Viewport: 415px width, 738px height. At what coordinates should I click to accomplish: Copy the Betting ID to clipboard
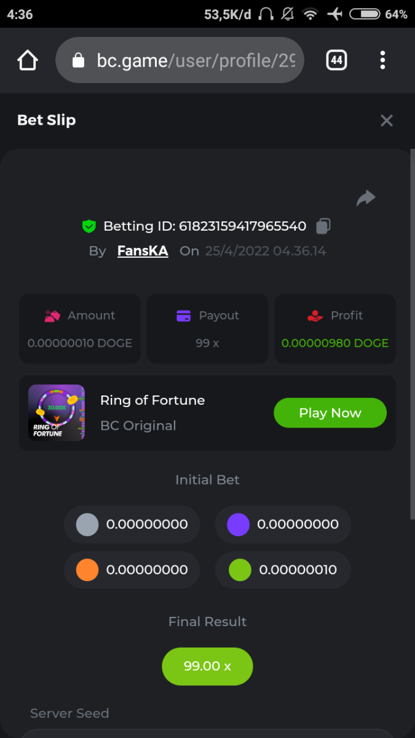pos(323,226)
